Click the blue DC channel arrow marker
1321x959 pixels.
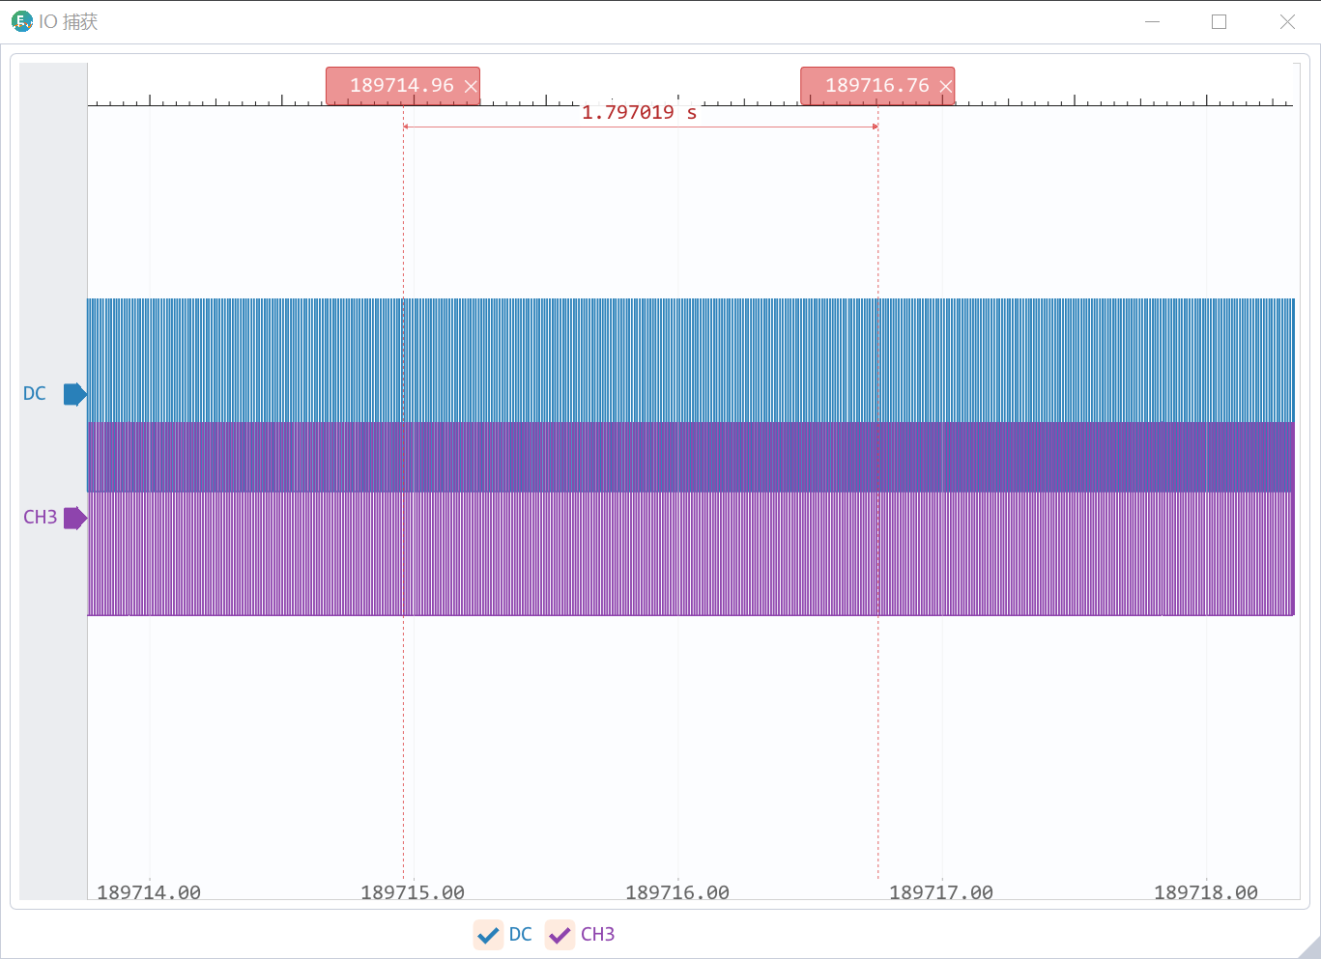point(75,394)
